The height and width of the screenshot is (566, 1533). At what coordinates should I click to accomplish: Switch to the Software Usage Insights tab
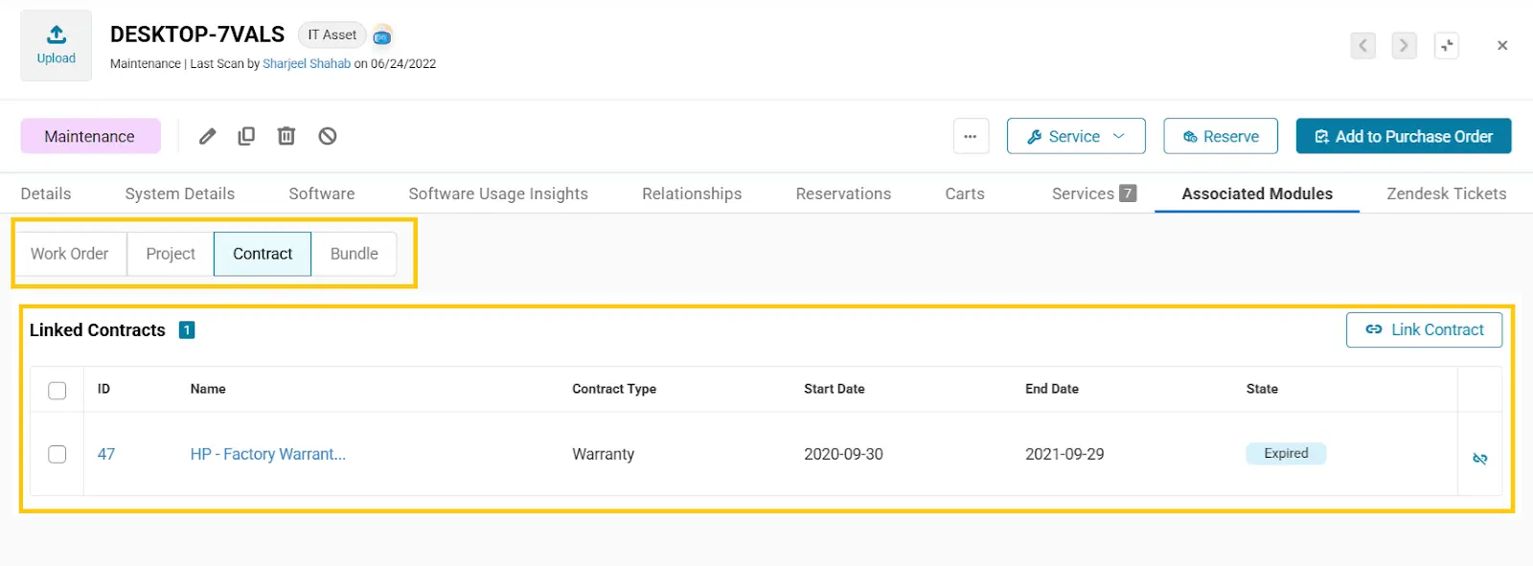click(x=498, y=193)
